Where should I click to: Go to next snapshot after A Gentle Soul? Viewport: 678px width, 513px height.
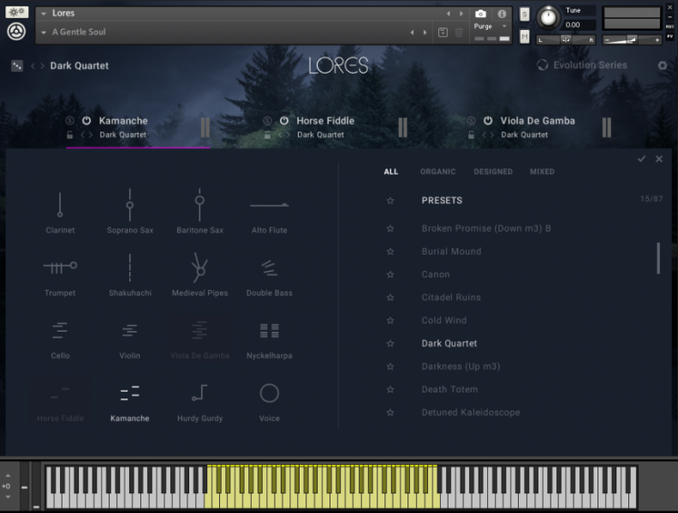point(425,32)
